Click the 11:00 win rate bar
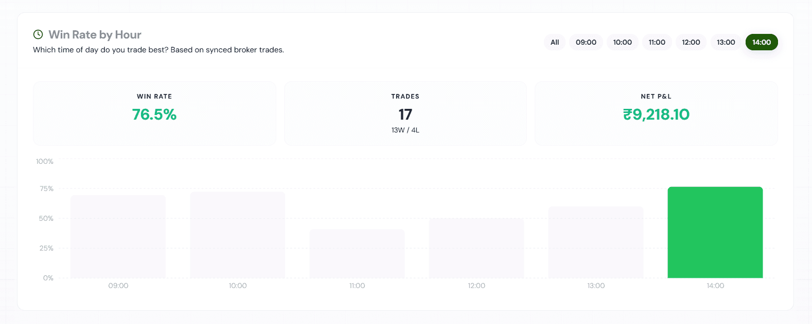812x324 pixels. click(357, 254)
